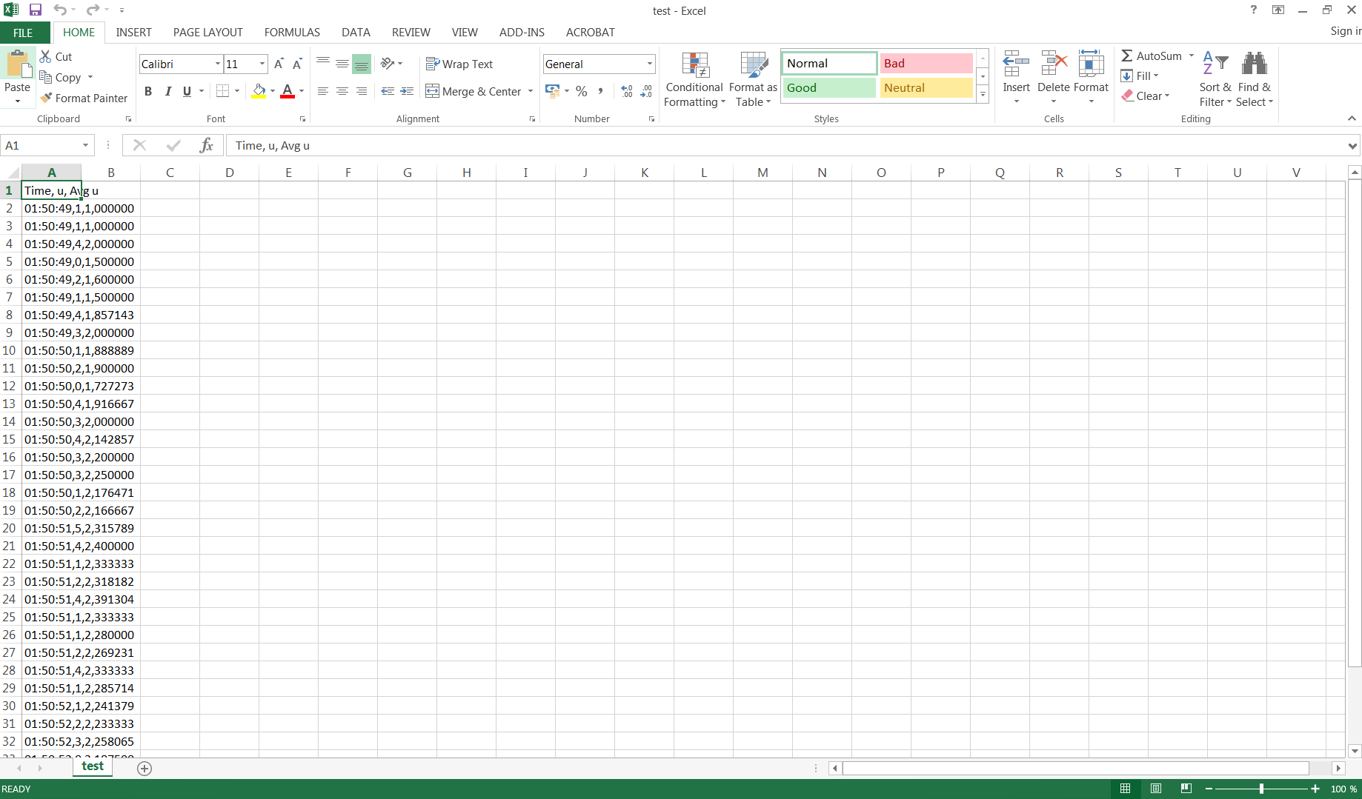Click Increase Decimal icon

pyautogui.click(x=627, y=91)
